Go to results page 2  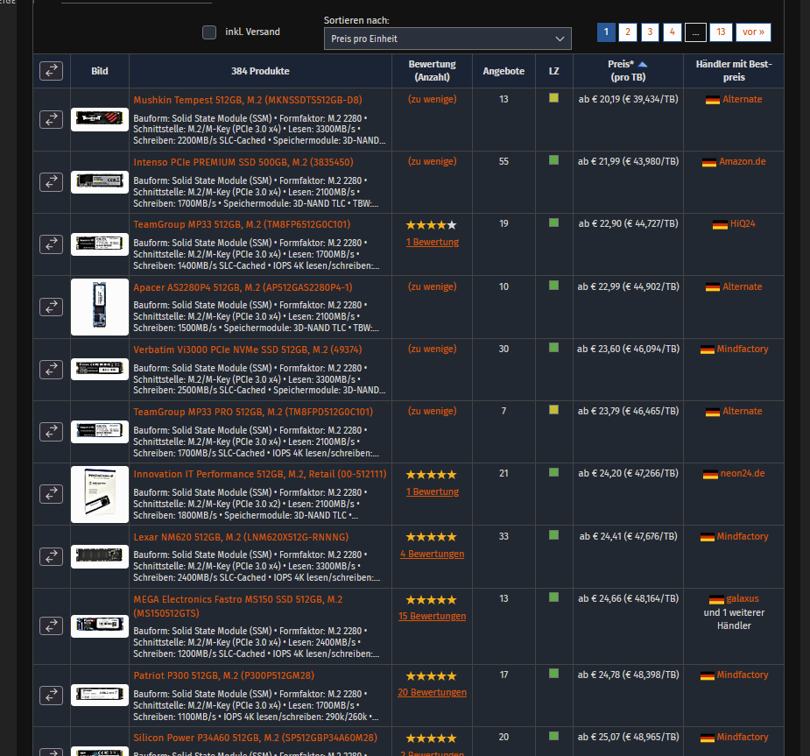tap(628, 32)
